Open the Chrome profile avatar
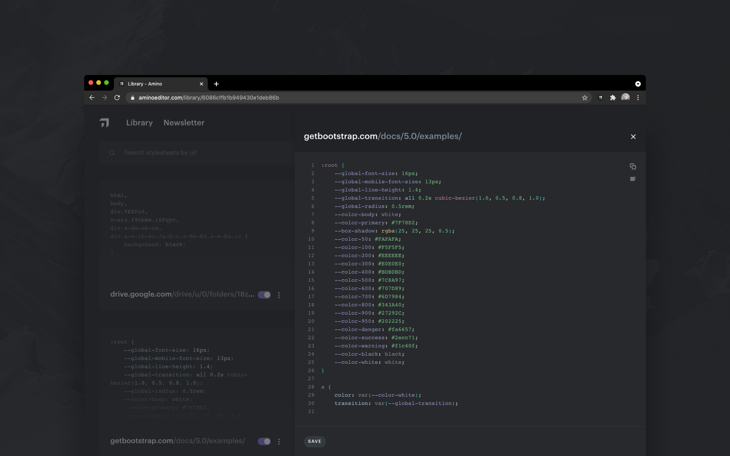This screenshot has width=730, height=456. [x=626, y=97]
